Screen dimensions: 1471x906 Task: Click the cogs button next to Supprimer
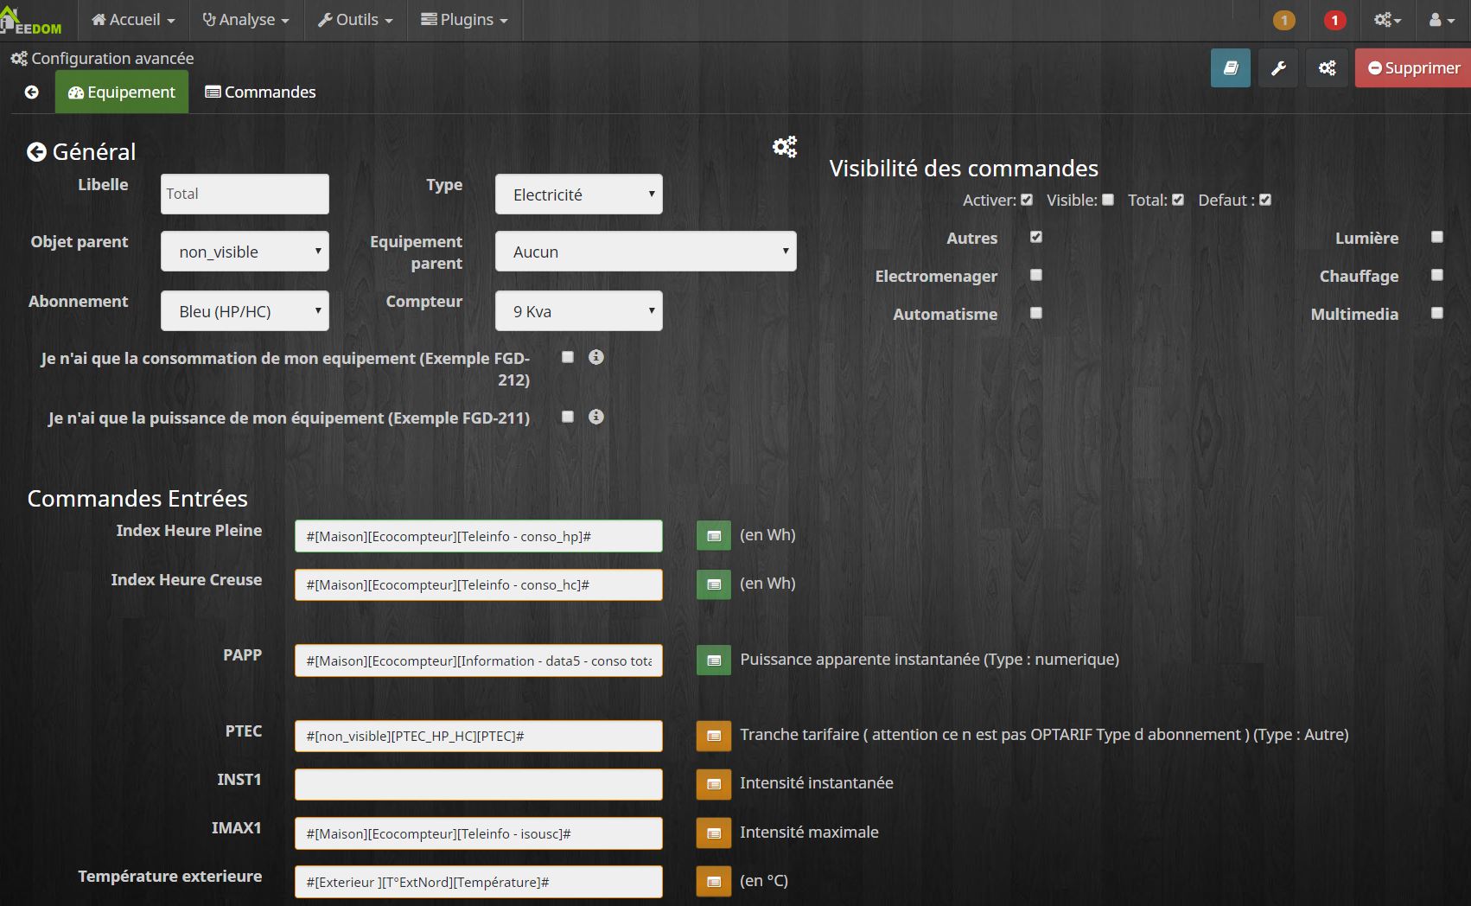(x=1327, y=67)
